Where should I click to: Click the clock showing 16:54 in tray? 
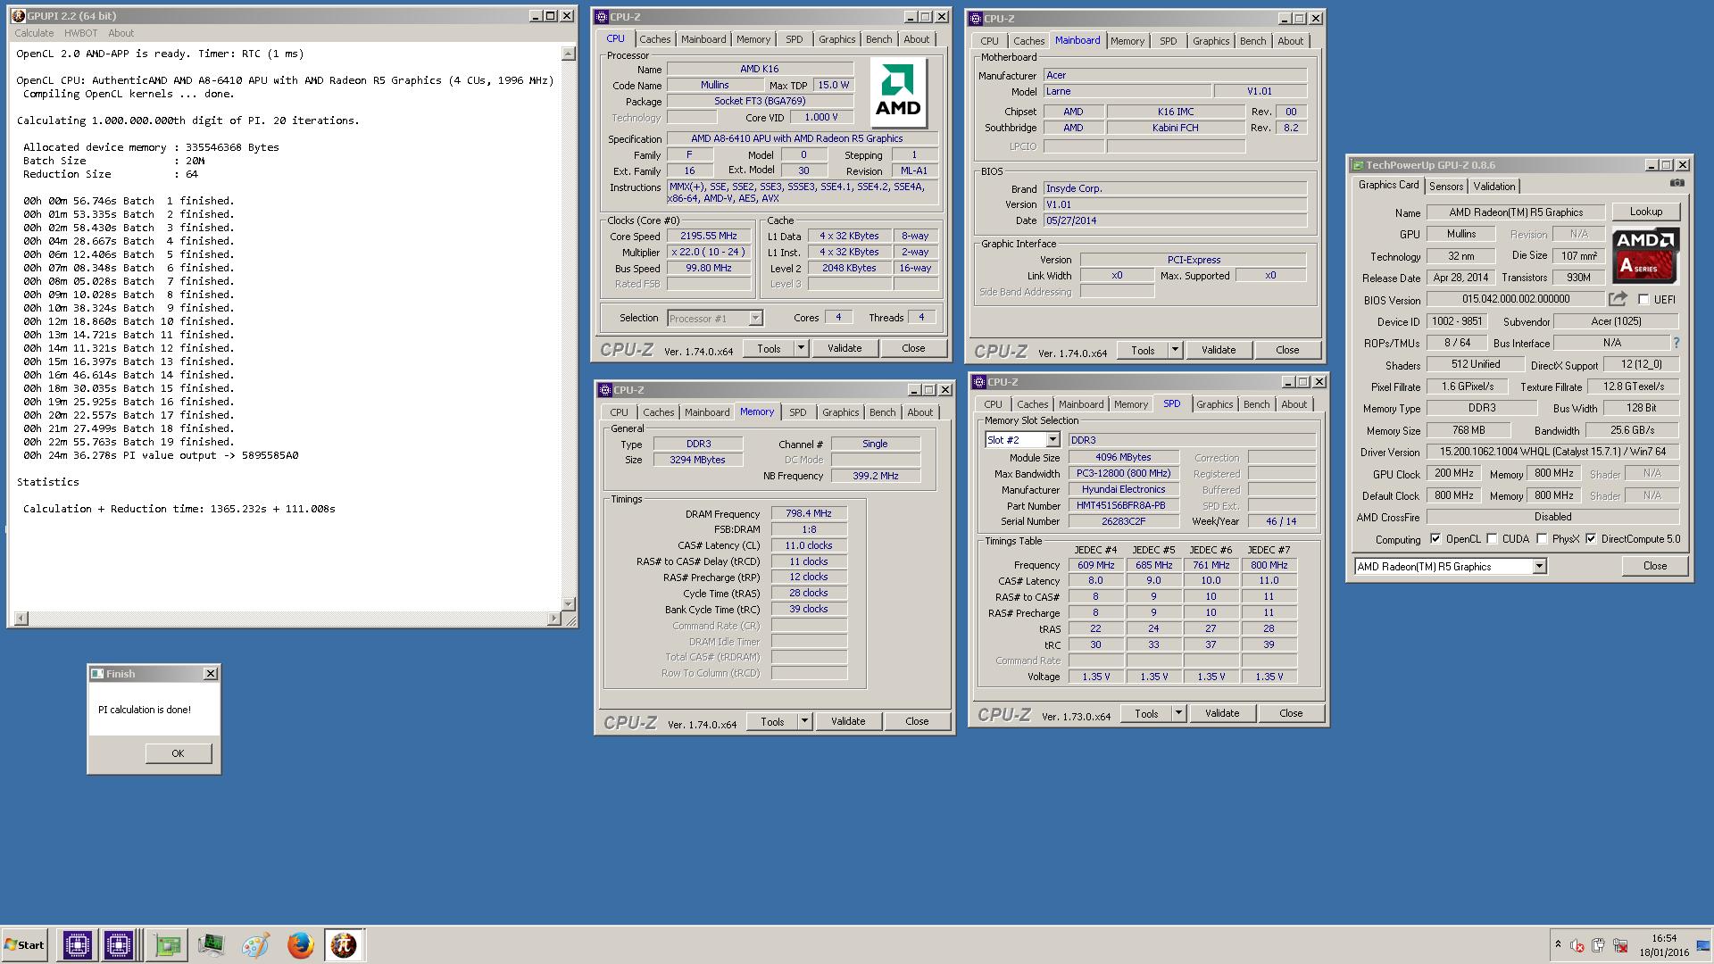[1664, 938]
